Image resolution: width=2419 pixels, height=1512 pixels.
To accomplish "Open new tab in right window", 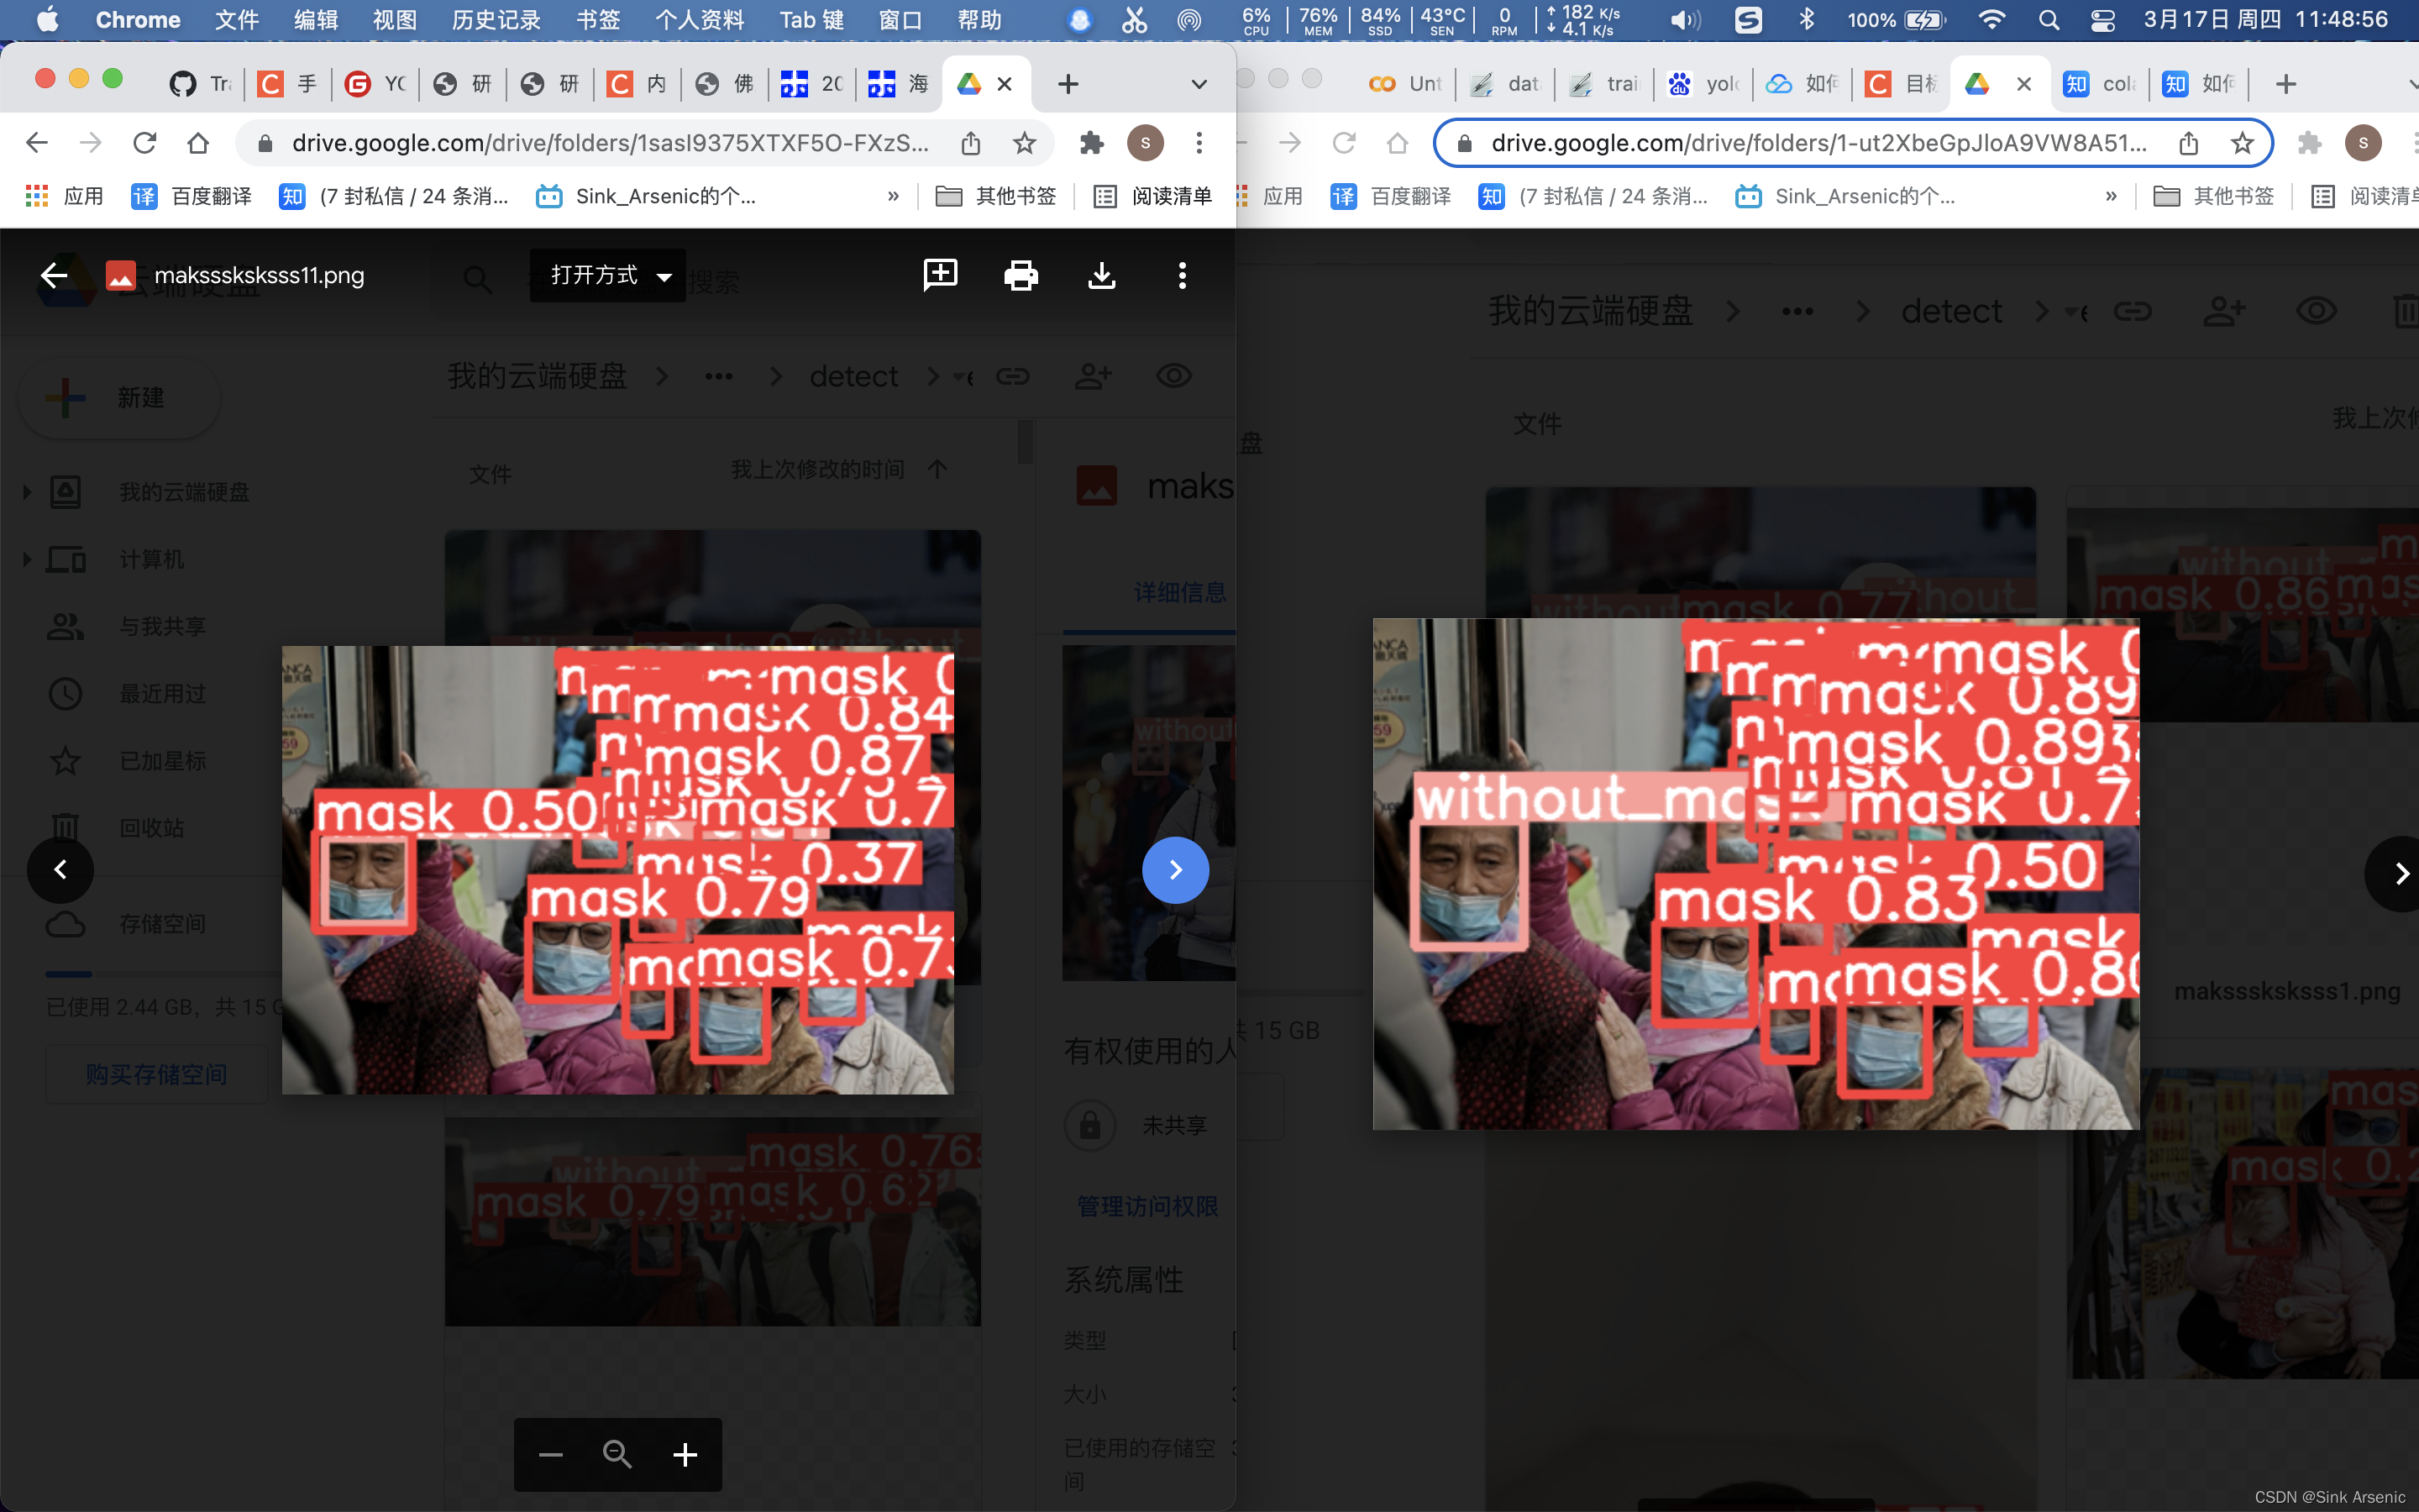I will pos(2285,84).
